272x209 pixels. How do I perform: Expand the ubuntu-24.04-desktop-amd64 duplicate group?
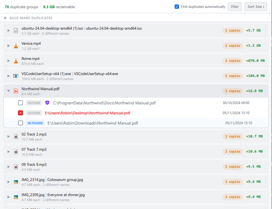click(9, 31)
